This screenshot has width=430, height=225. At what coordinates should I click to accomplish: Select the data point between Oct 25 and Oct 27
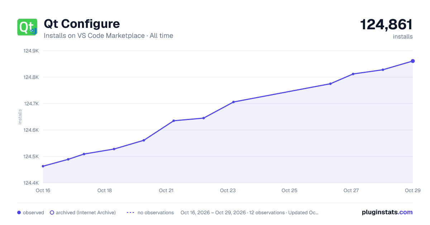coord(330,84)
